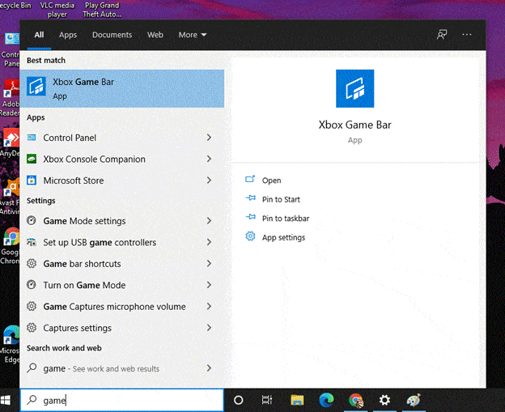
Task: Expand the game web results arrow
Action: coord(209,367)
